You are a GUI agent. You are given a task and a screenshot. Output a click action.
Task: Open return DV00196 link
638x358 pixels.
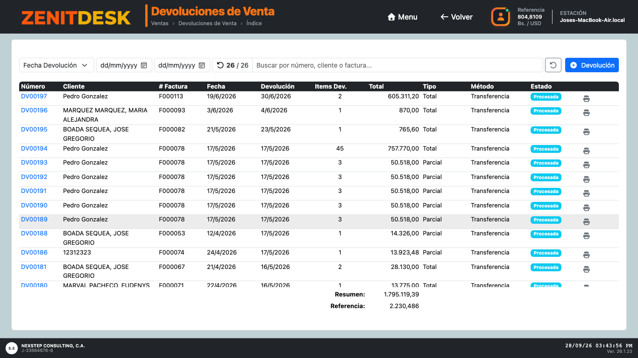tap(34, 110)
